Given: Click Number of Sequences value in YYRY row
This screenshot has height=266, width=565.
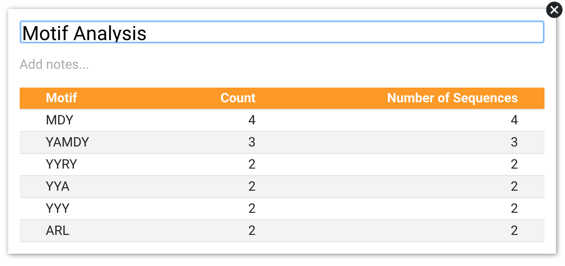Looking at the screenshot, I should click(x=514, y=165).
